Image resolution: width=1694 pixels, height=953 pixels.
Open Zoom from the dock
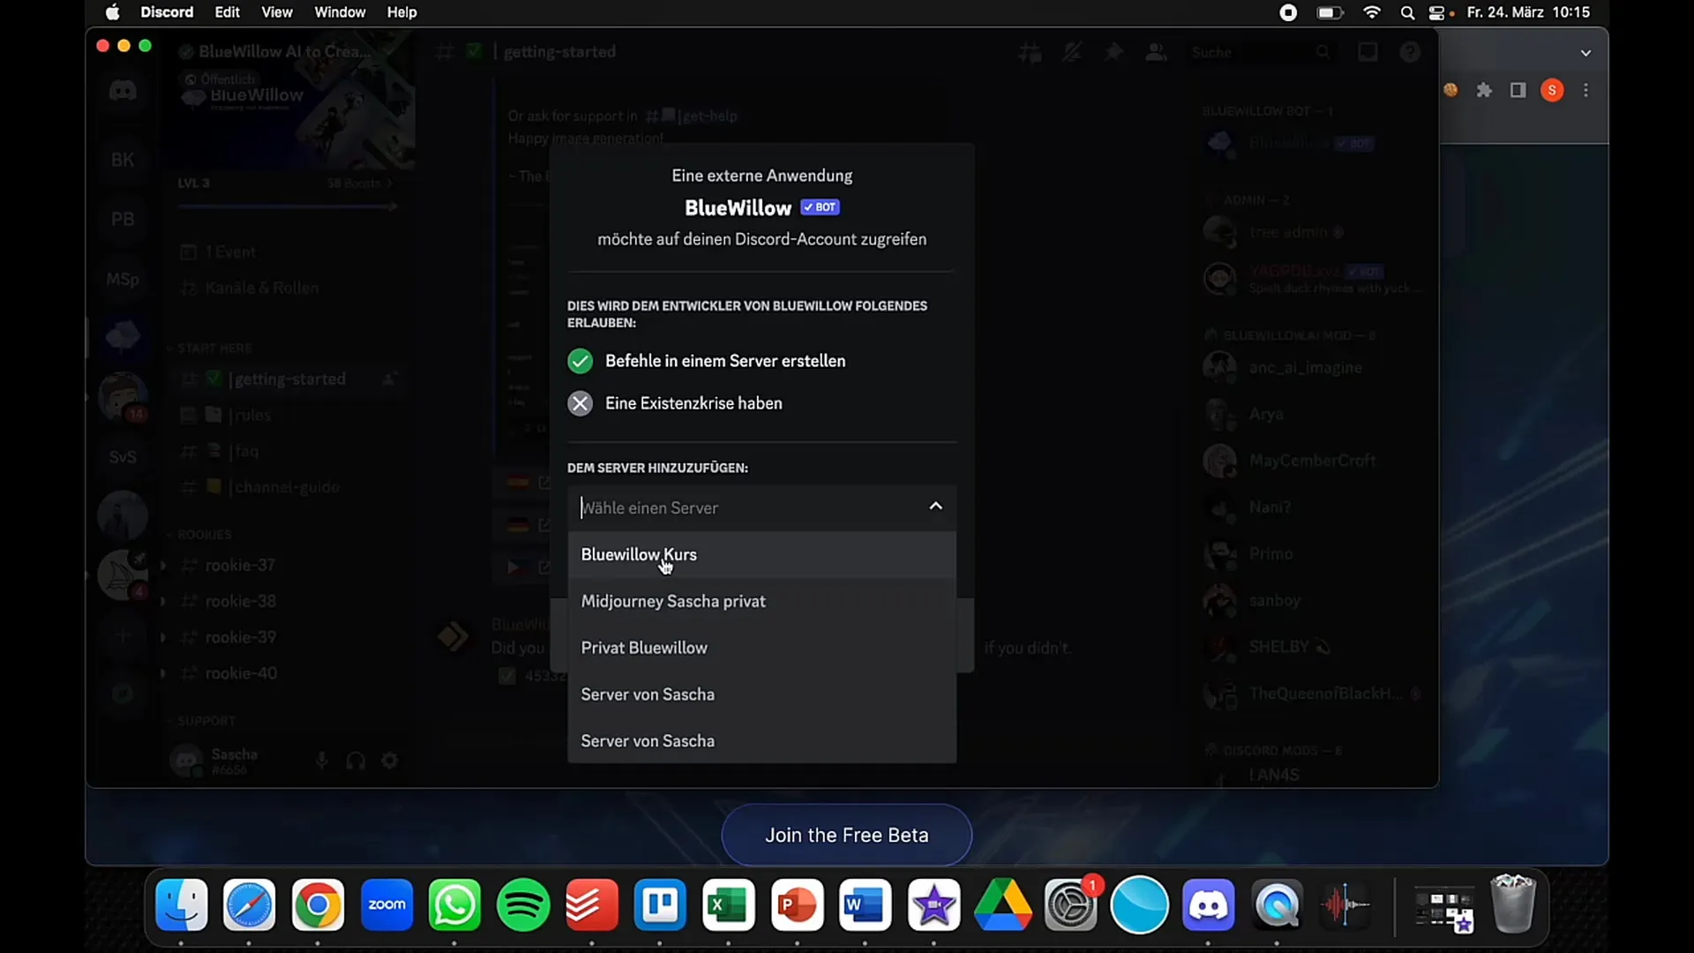(386, 905)
